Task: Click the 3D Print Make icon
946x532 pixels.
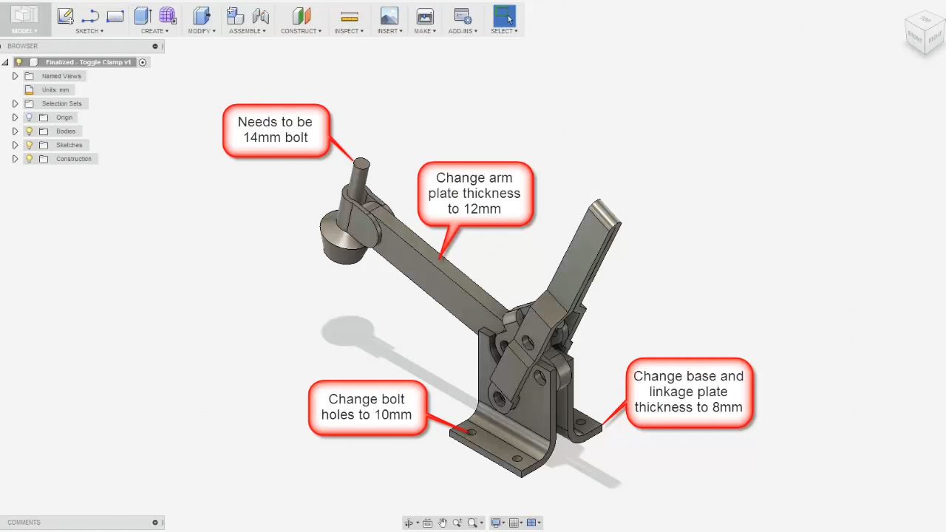Action: (425, 16)
